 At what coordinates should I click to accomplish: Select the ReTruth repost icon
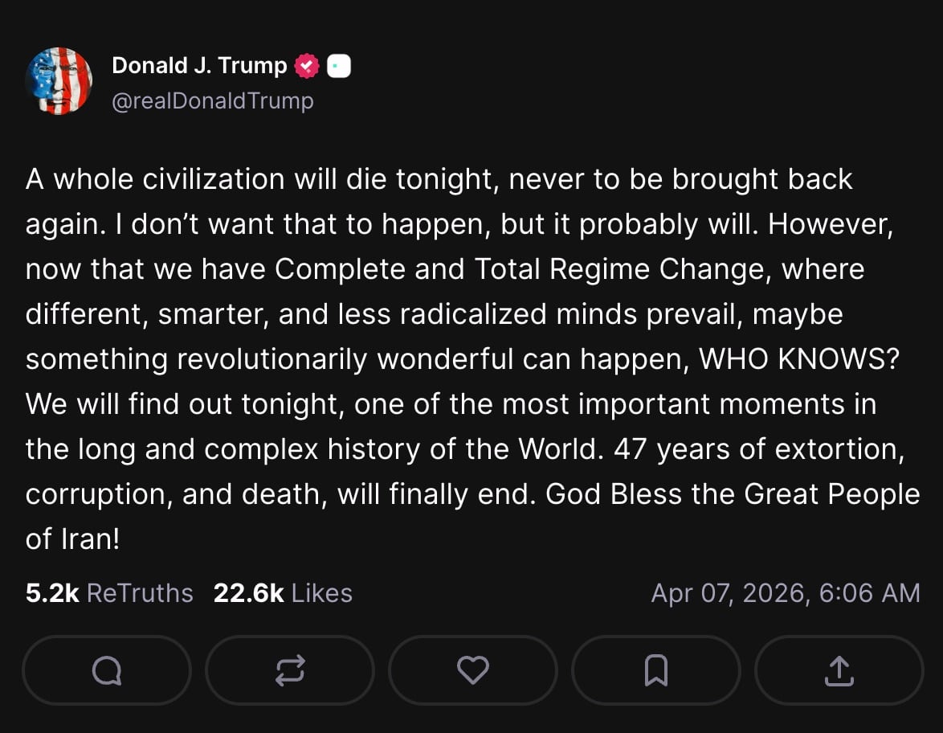click(x=289, y=670)
